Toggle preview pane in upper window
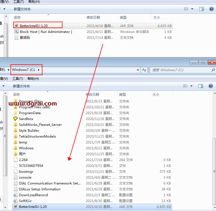 202,9
